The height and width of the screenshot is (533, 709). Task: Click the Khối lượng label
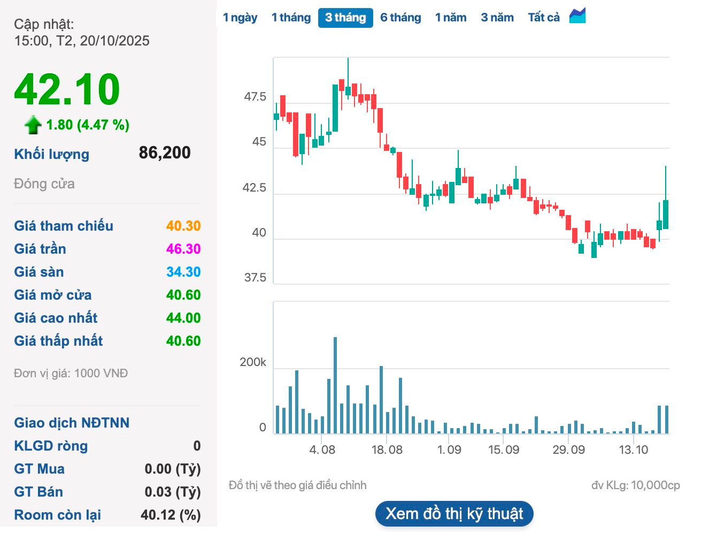52,154
